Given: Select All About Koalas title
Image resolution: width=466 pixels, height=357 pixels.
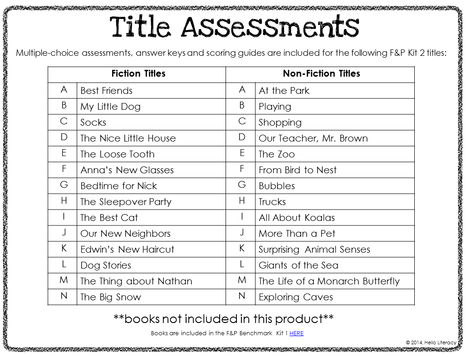Looking at the screenshot, I should tap(297, 218).
